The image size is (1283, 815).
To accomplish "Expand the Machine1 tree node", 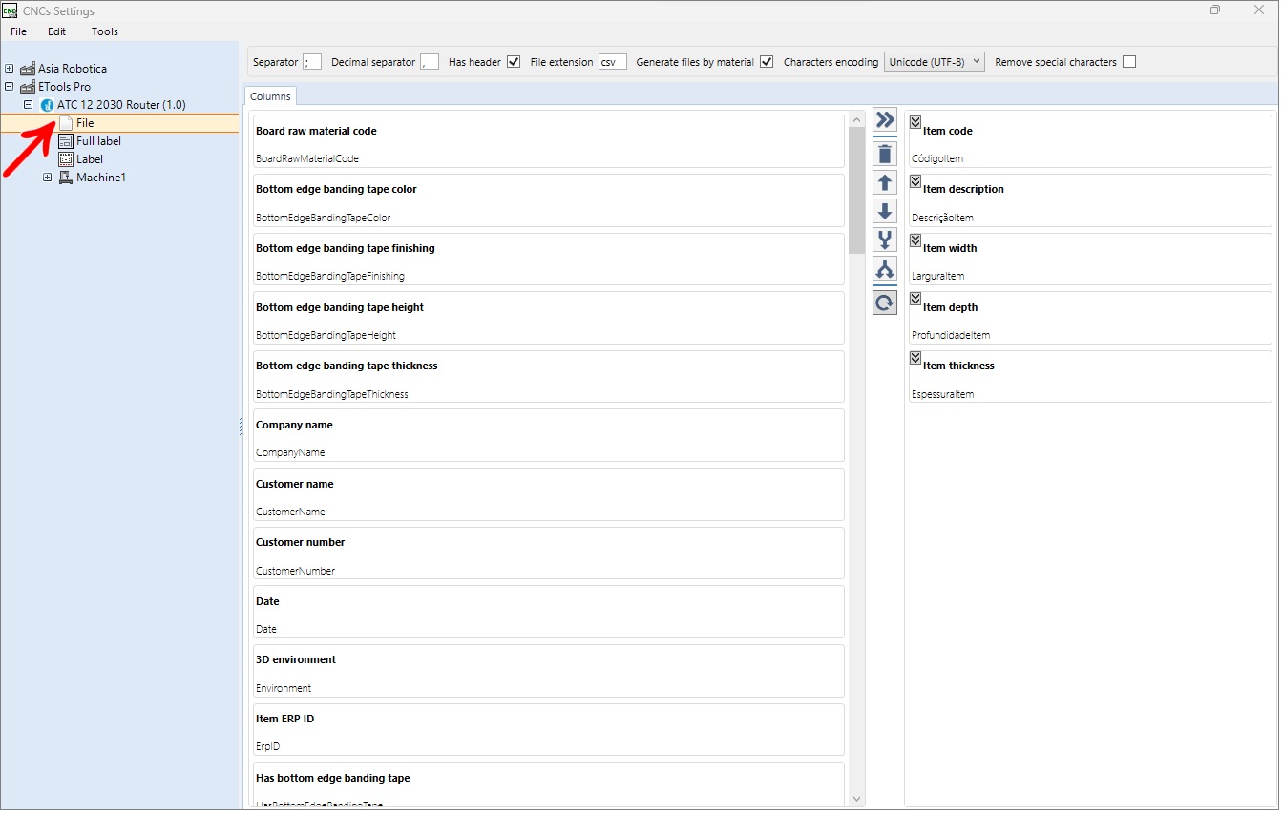I will click(x=48, y=178).
